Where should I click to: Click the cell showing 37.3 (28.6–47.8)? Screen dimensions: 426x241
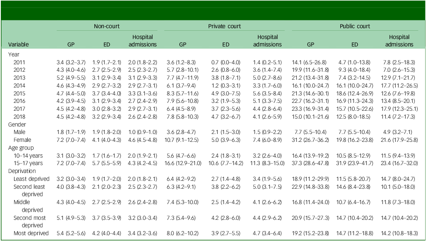(312, 163)
